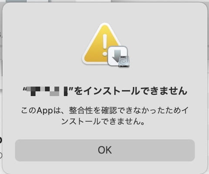Click the word App in the message
Screen dimensions: 209x174
point(45,111)
